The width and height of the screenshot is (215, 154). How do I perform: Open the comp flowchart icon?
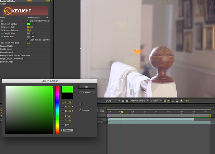click(177, 101)
